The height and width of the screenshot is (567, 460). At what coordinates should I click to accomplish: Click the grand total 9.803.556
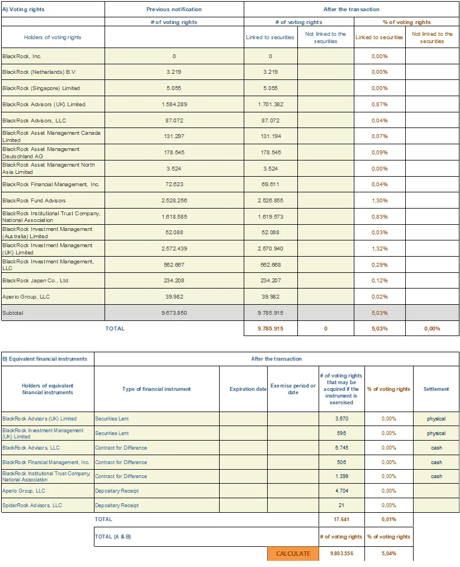coord(342,554)
